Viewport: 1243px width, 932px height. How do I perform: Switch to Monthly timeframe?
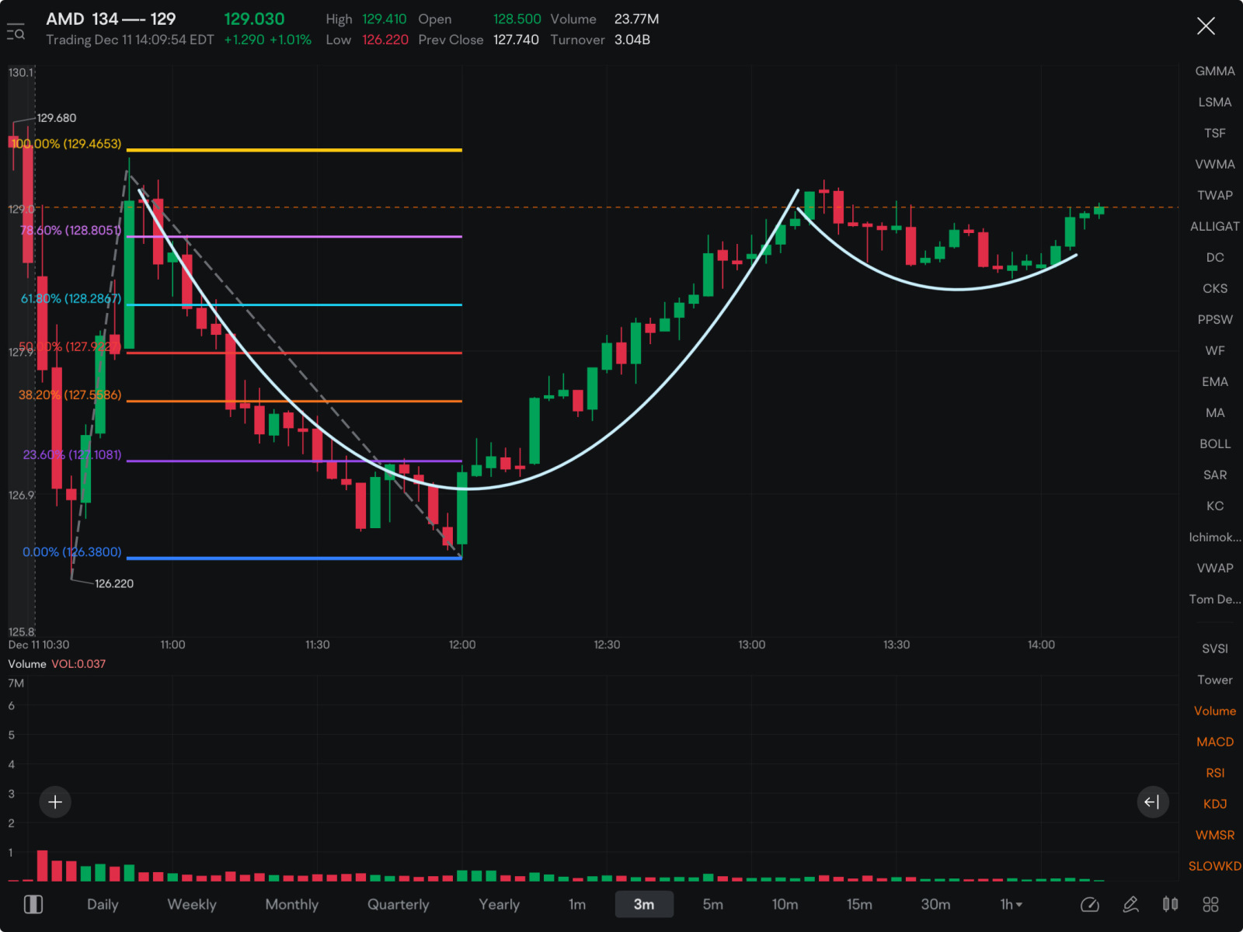(x=292, y=904)
